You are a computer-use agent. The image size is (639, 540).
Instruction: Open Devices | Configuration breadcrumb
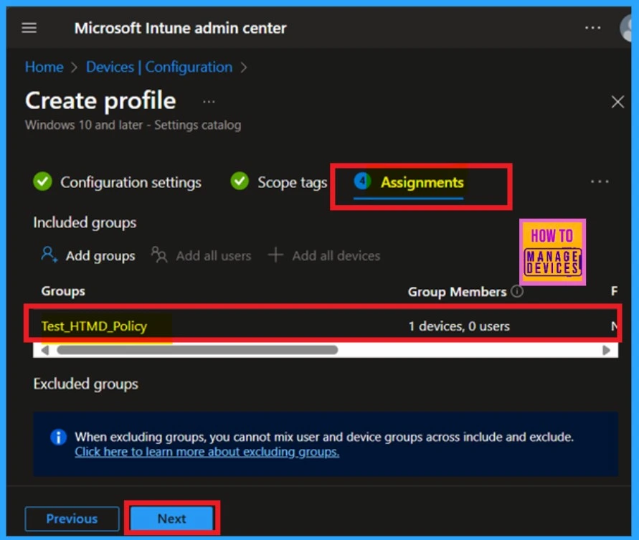(159, 67)
